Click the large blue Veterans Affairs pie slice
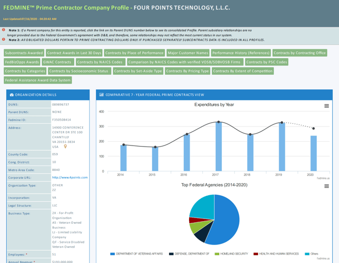Screen dimensions: 339x263 pyautogui.click(x=227, y=220)
